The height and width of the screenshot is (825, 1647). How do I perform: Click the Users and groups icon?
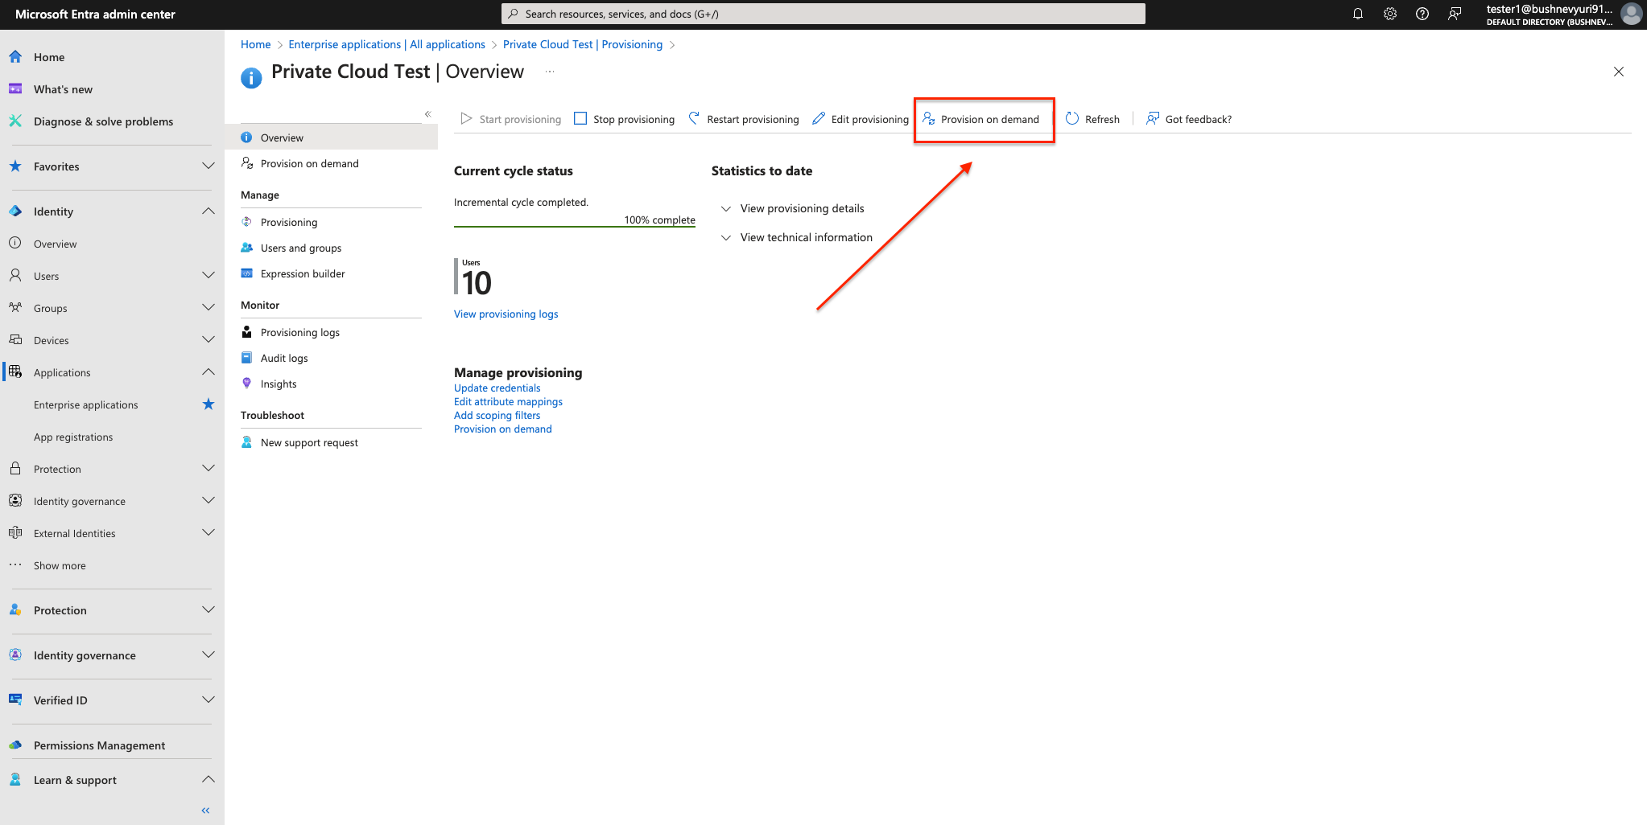click(x=247, y=248)
